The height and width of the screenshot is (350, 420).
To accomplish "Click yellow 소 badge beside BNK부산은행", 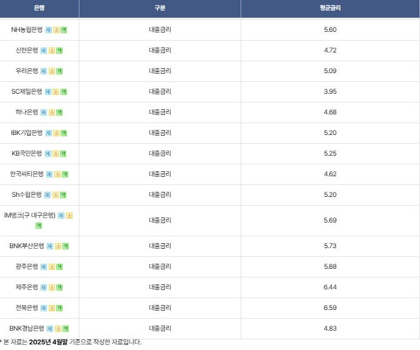I will (58, 246).
